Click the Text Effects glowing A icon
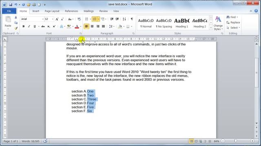The image size is (261, 146). point(62,26)
